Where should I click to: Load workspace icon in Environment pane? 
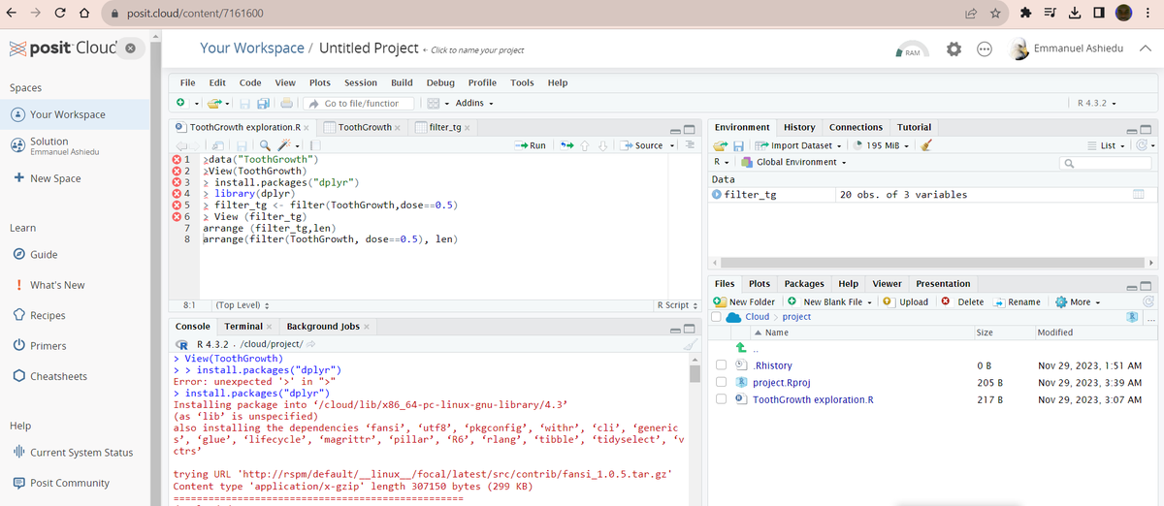pyautogui.click(x=721, y=145)
